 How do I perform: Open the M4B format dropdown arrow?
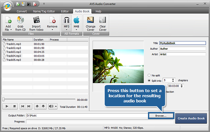pyautogui.click(x=76, y=30)
